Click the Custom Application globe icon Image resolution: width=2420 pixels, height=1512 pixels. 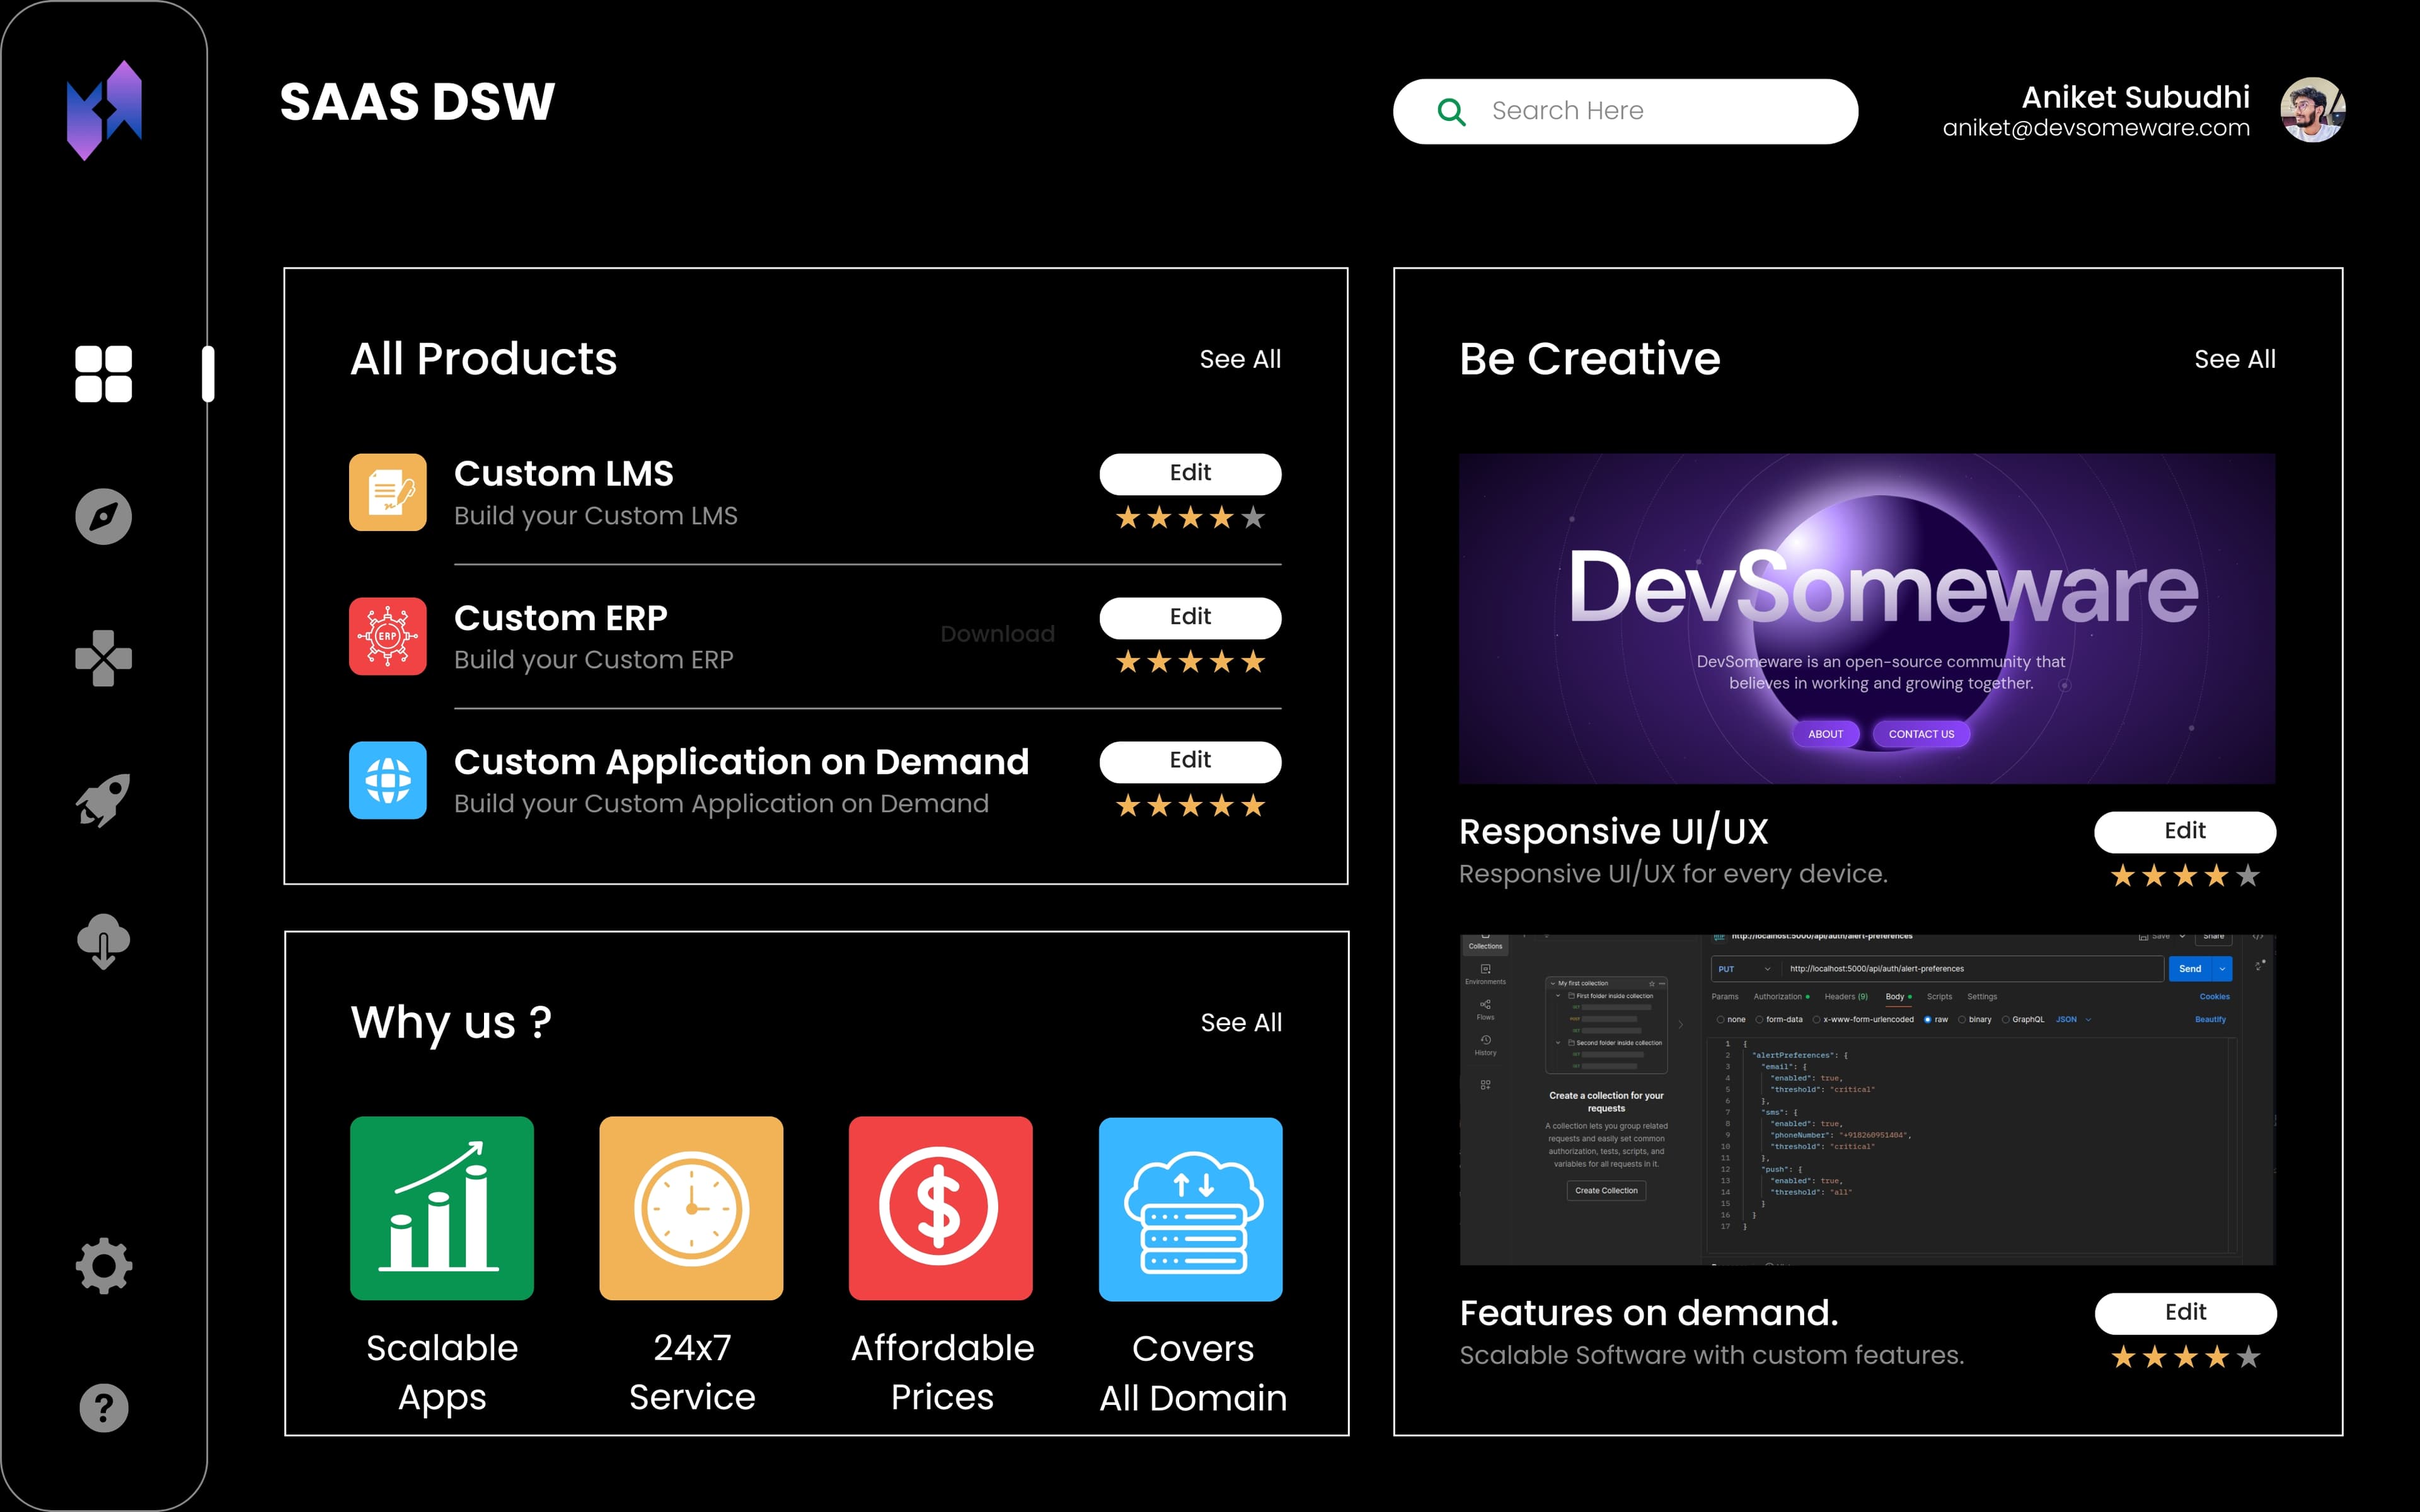click(388, 780)
